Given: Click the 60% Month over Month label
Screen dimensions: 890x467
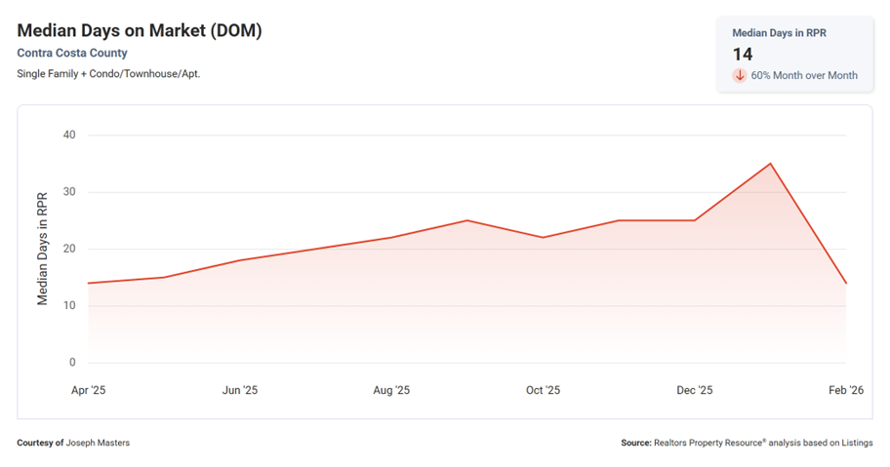Looking at the screenshot, I should pos(804,75).
